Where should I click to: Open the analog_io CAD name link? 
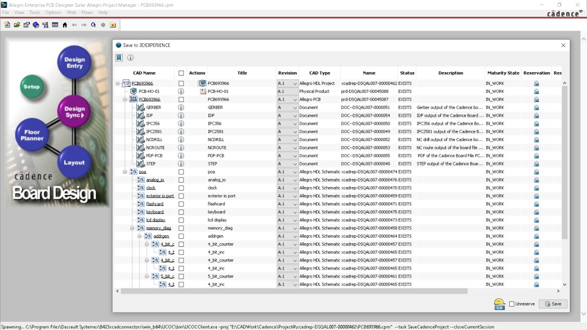pyautogui.click(x=155, y=180)
